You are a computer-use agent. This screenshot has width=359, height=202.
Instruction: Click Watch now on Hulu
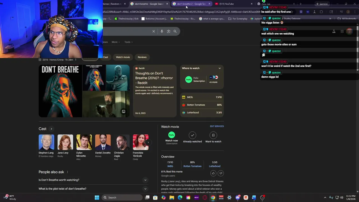172,138
